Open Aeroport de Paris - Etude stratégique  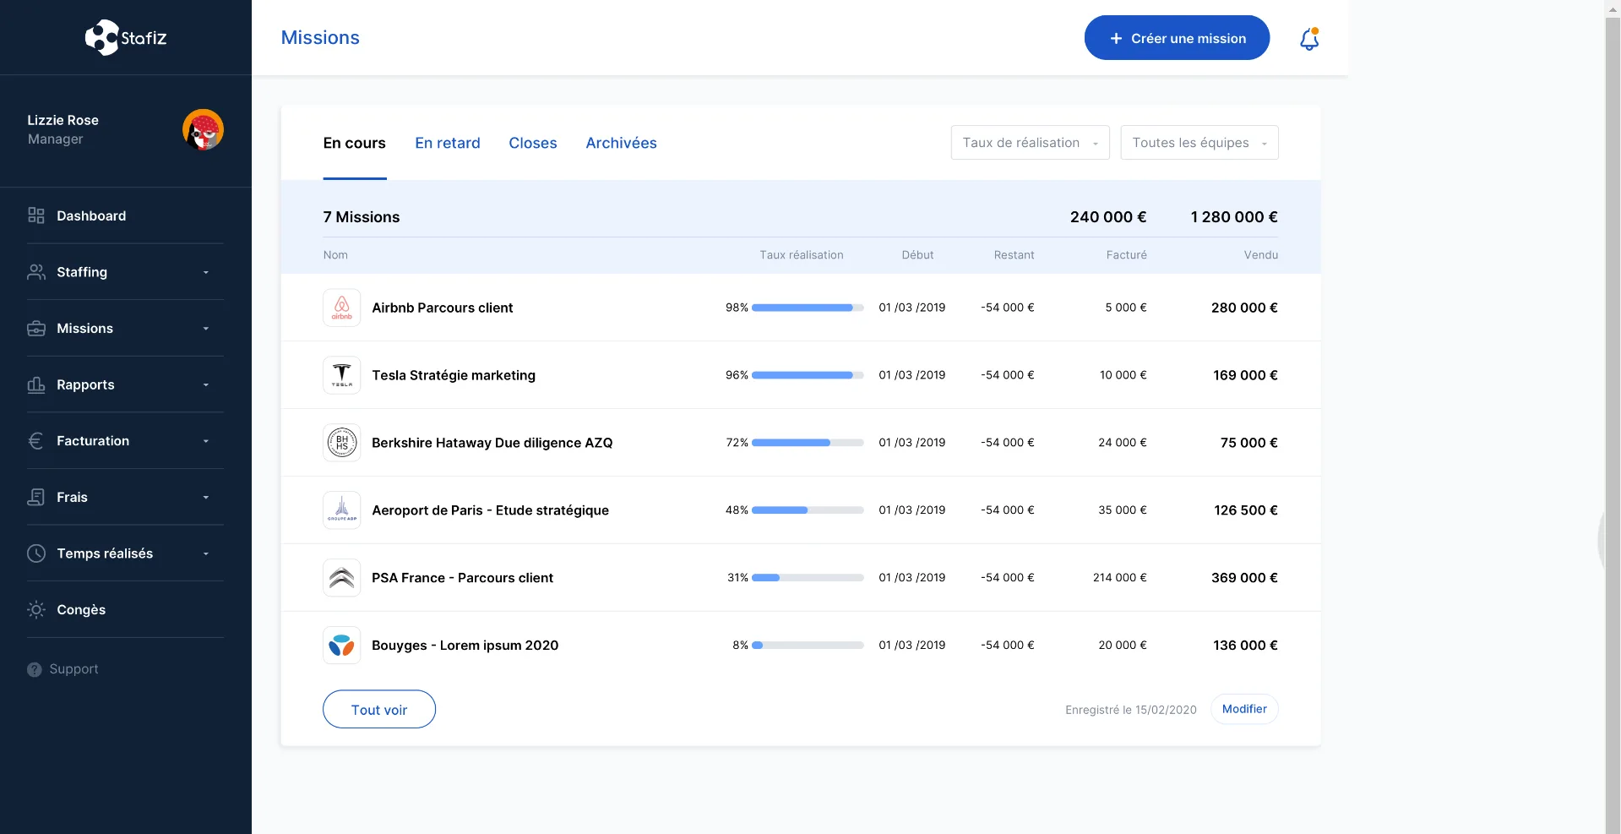tap(490, 510)
